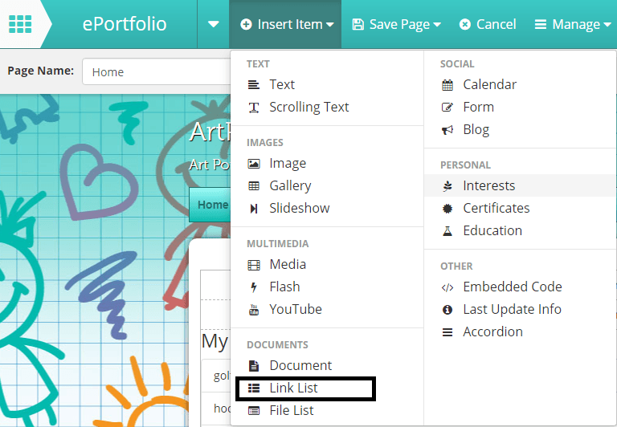Click the Flash lightning bolt icon

coord(254,287)
